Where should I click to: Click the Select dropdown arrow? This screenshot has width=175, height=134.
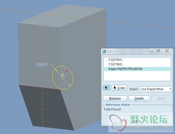(x=170, y=89)
